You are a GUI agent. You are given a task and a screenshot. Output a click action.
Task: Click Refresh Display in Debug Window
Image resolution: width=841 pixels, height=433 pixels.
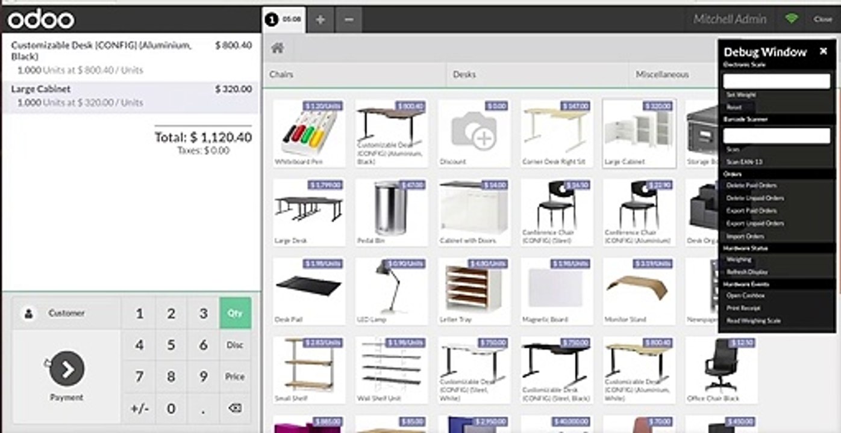[747, 272]
